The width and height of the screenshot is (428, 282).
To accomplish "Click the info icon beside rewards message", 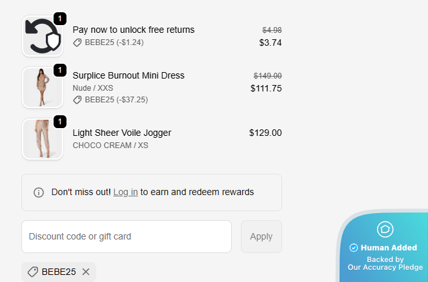I will click(x=39, y=192).
